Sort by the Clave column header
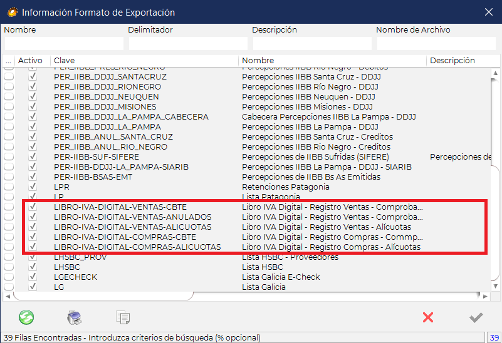 pyautogui.click(x=144, y=61)
